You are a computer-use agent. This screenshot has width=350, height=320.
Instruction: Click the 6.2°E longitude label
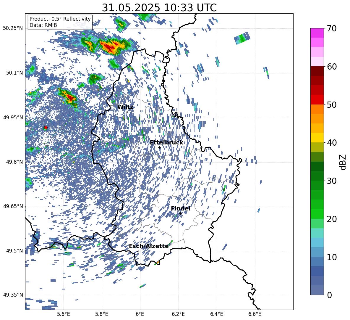coord(178,314)
